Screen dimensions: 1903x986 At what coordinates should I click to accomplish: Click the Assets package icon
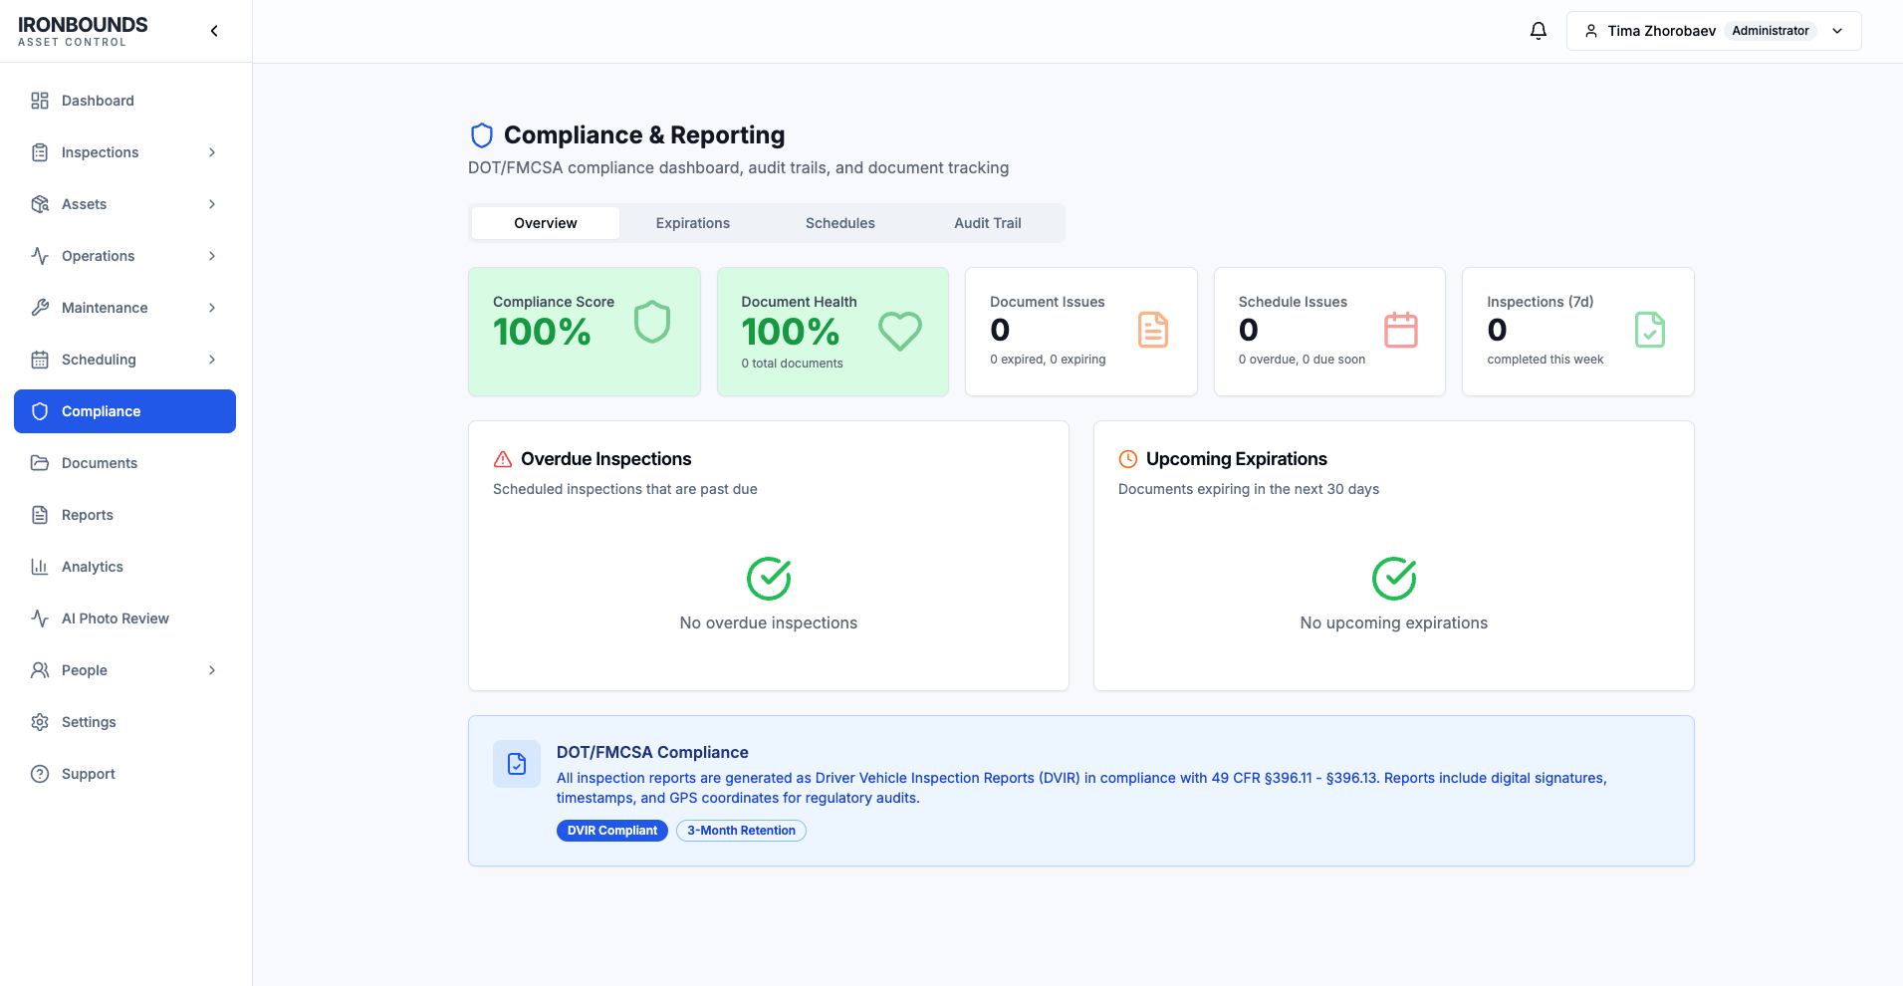[40, 204]
